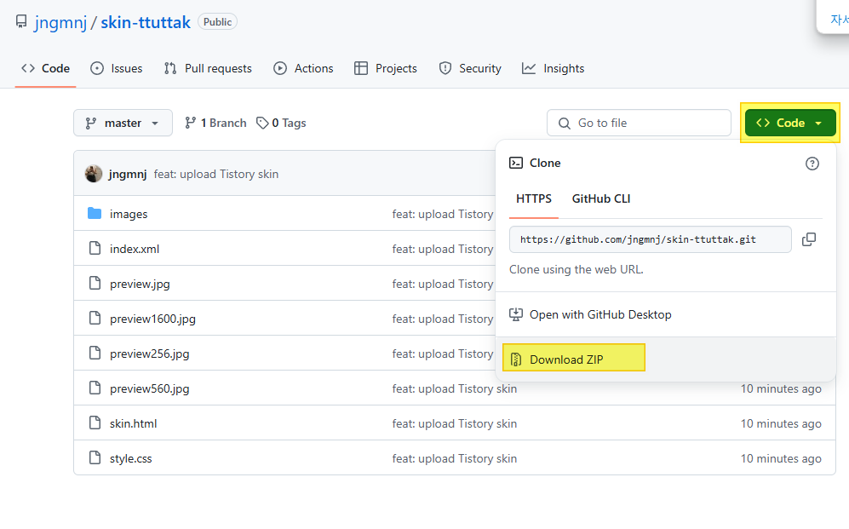Click the images folder icon
849x529 pixels.
tap(95, 213)
